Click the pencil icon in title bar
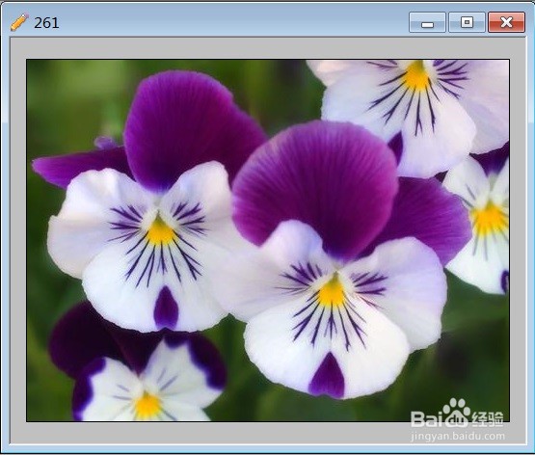The height and width of the screenshot is (455, 535). tap(19, 22)
